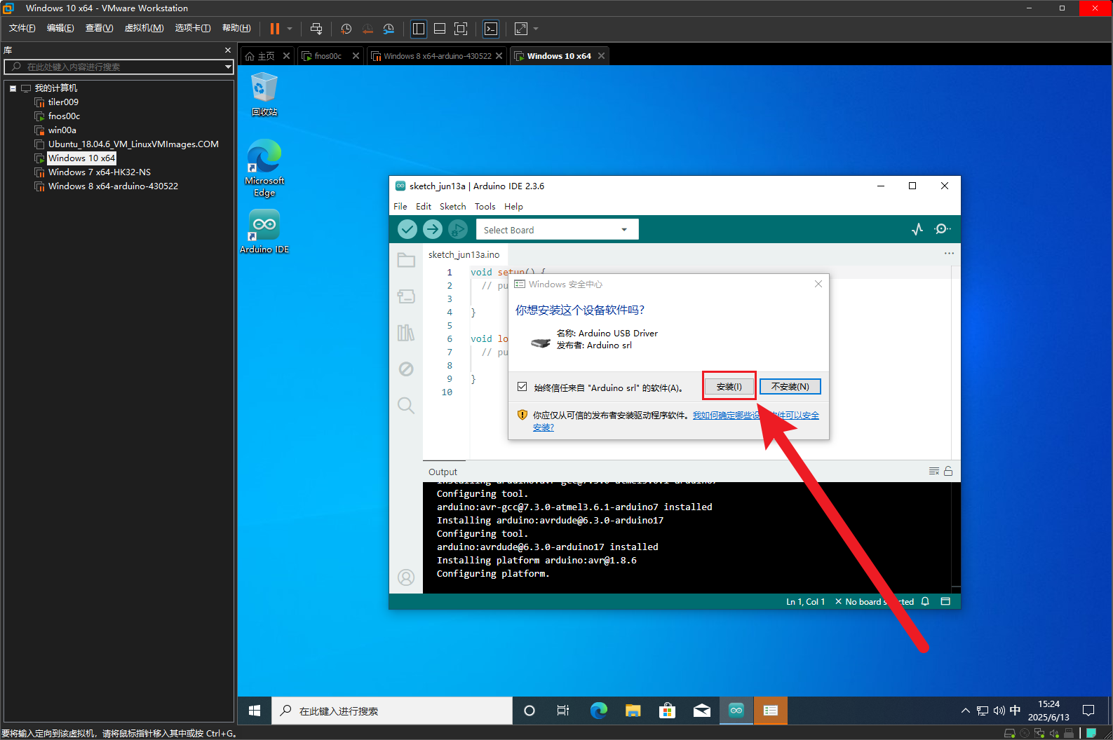Open the Serial Plotter icon
Screen dimensions: 1113x740
pyautogui.click(x=917, y=229)
